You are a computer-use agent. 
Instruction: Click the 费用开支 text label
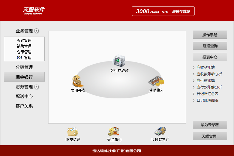pyautogui.click(x=78, y=90)
